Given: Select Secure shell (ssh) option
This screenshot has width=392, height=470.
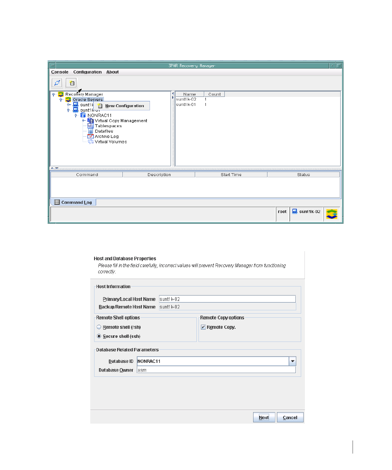Looking at the screenshot, I should point(99,336).
